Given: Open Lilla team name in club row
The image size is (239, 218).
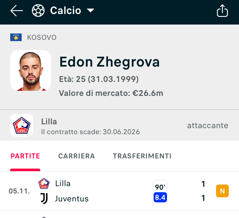Looking at the screenshot, I should tap(49, 121).
